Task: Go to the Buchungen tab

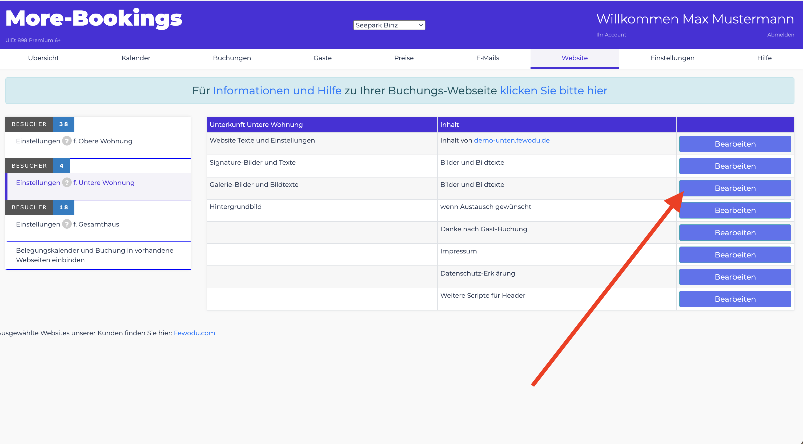Action: [232, 58]
